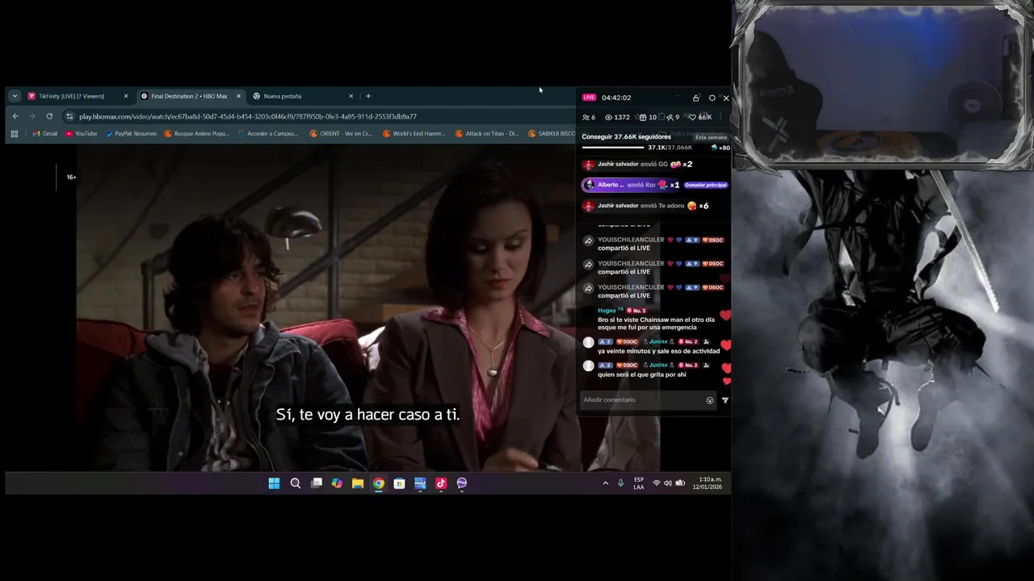Screen dimensions: 1034x581
Task: Open the HBO Max app taskbar icon
Action: pyautogui.click(x=420, y=483)
